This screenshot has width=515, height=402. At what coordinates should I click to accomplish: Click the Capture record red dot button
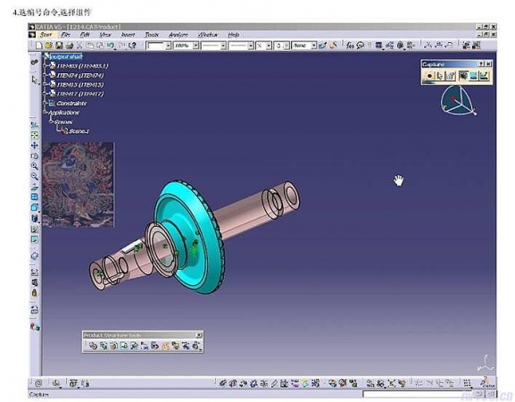tap(429, 76)
